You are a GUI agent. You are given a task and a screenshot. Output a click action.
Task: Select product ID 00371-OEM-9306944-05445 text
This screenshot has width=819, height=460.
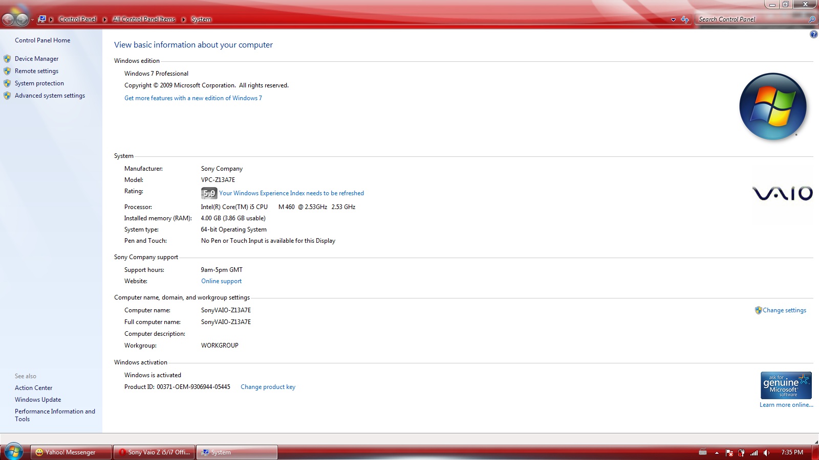[193, 387]
